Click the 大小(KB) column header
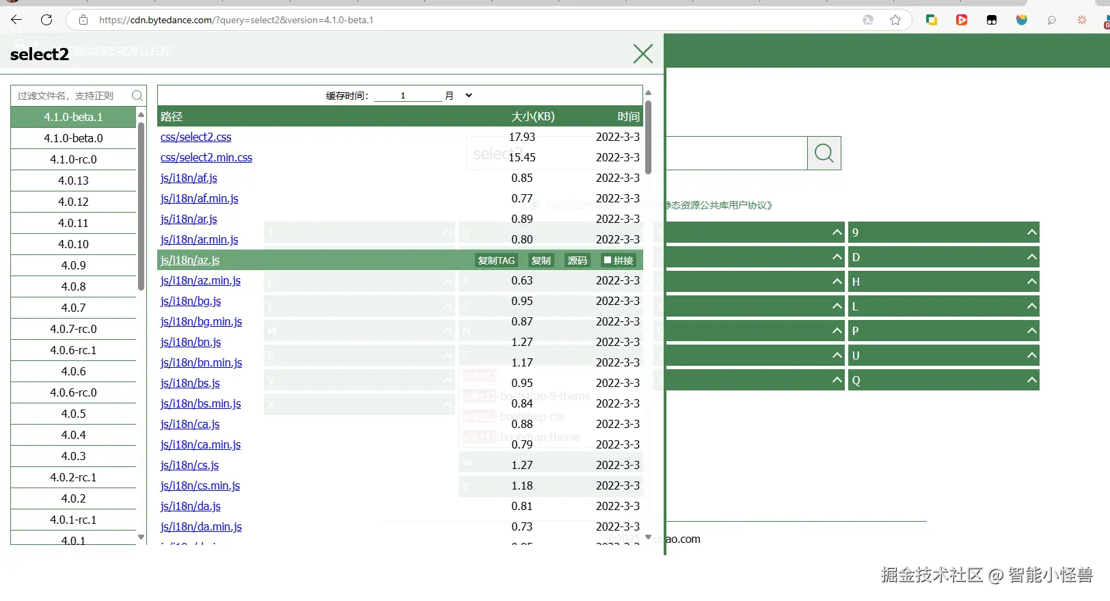Viewport: 1110px width, 601px height. [x=533, y=116]
